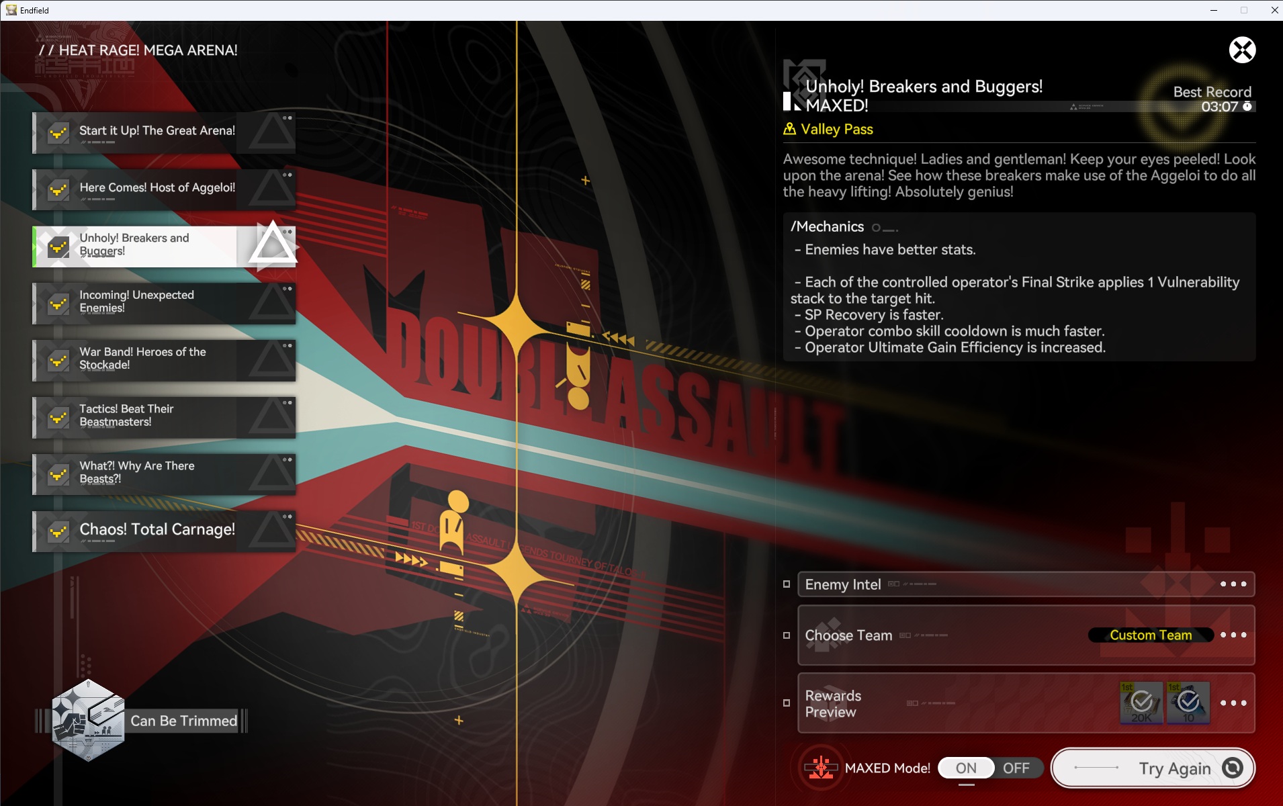This screenshot has height=806, width=1283.
Task: Expand Choose Team with three-dot icon
Action: click(x=1233, y=635)
